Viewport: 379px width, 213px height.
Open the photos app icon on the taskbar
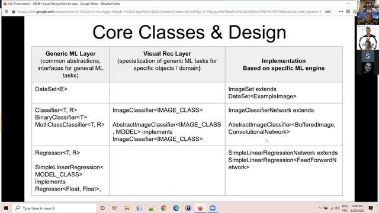point(151,208)
